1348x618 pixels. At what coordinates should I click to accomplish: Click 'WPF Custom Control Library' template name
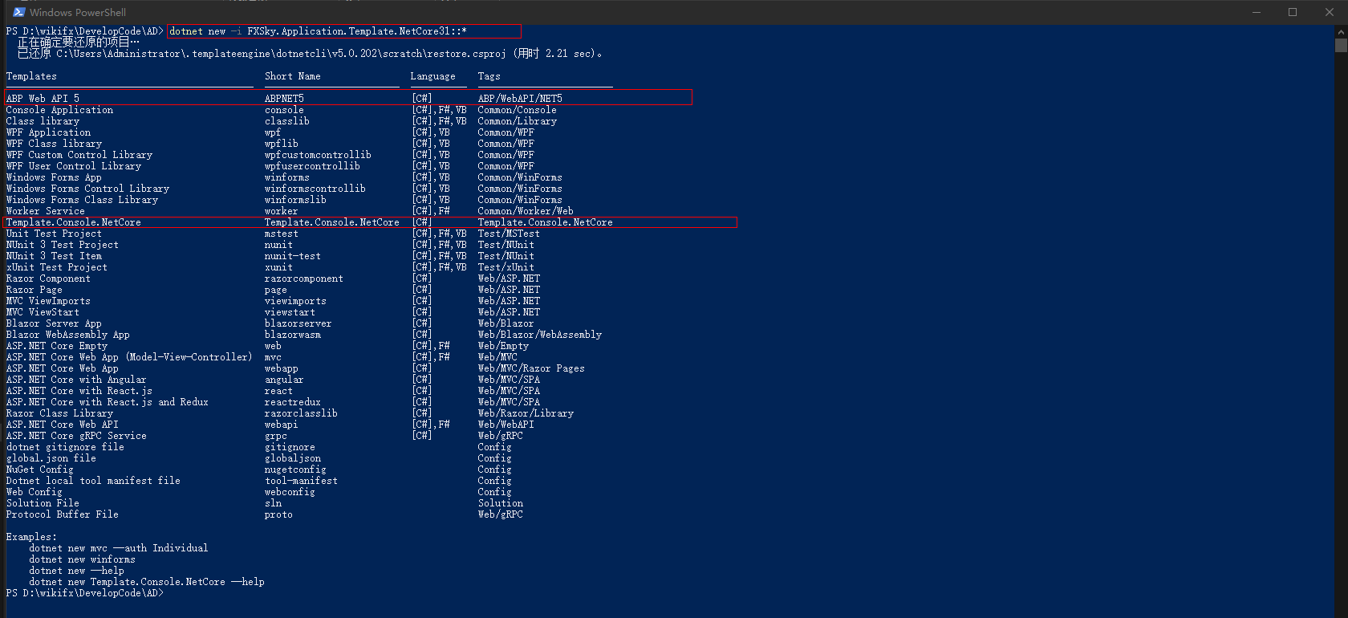click(79, 155)
